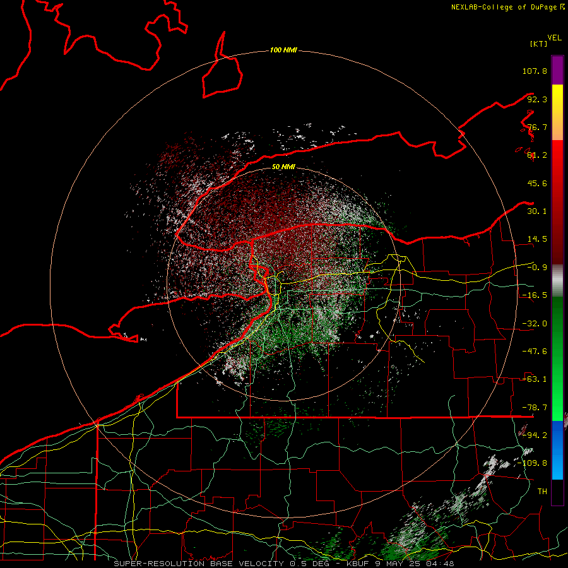Pick the blue segment of the color bar
The image size is (568, 568).
pos(557,450)
